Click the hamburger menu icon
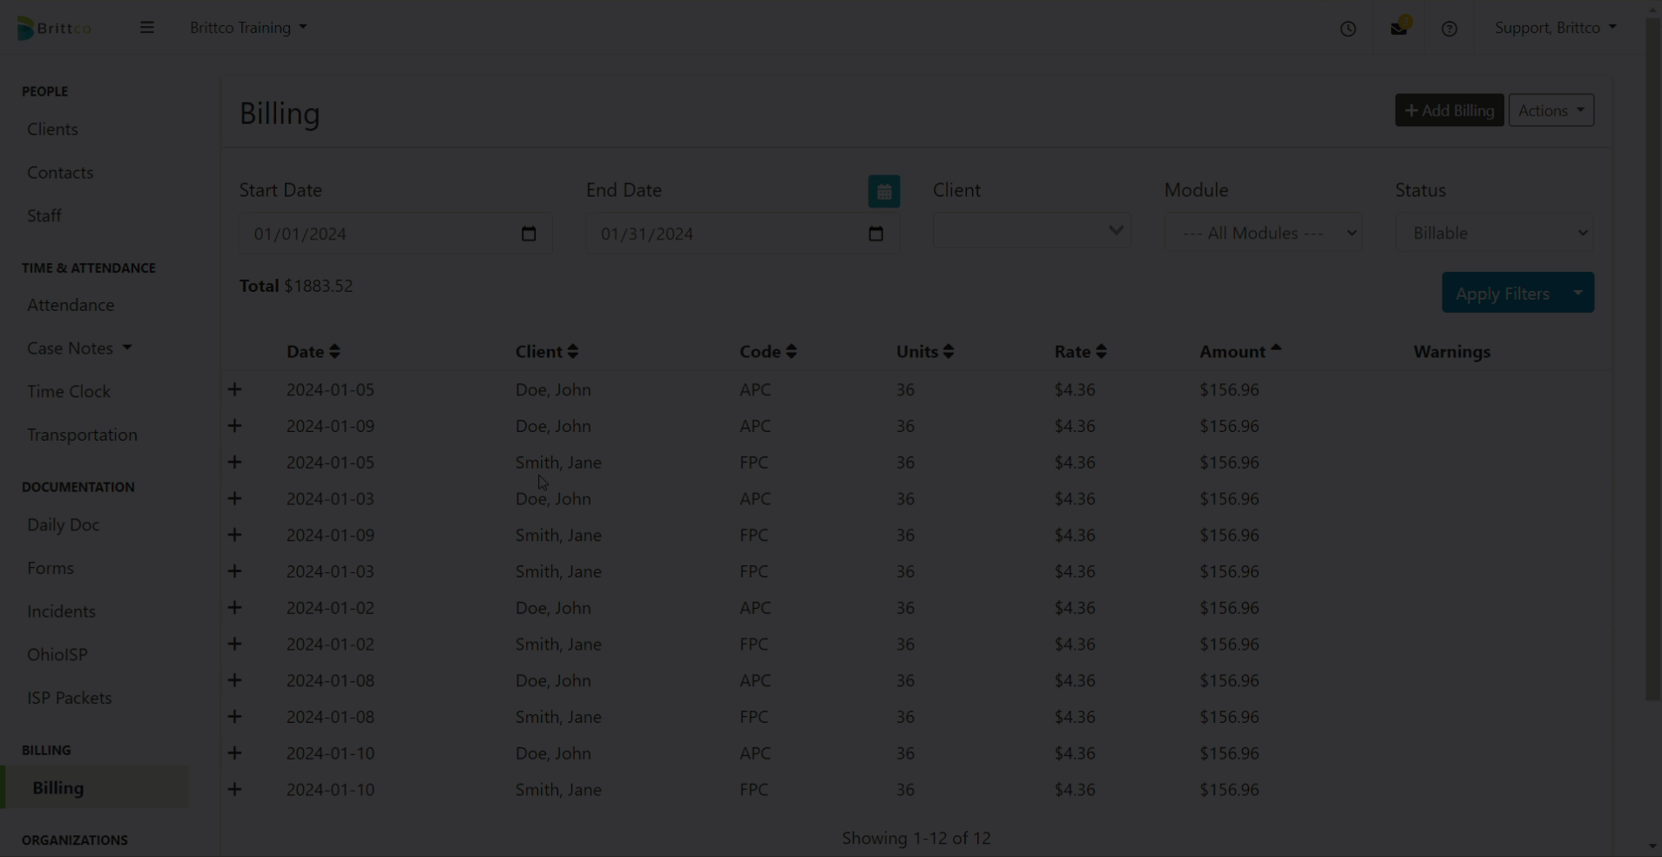Viewport: 1662px width, 857px height. coord(146,28)
